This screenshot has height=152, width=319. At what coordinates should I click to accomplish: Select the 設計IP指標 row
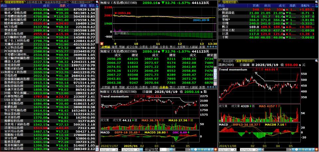tap(48, 9)
